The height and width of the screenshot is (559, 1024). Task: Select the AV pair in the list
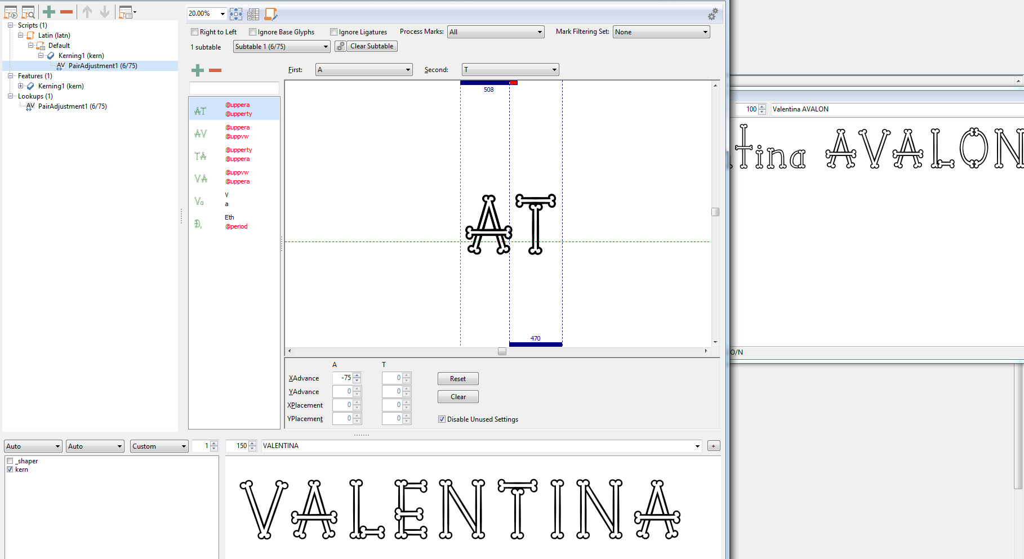coord(234,132)
